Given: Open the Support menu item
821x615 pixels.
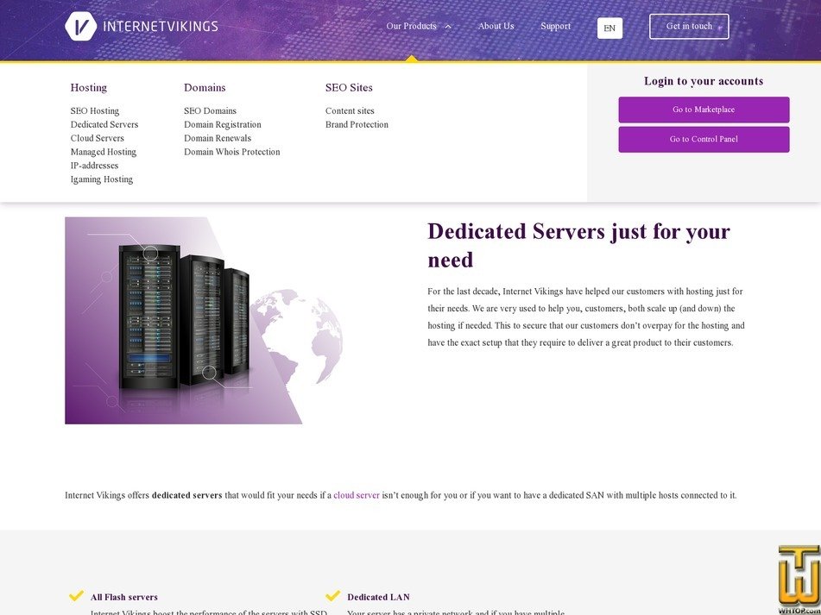Looking at the screenshot, I should [x=556, y=26].
